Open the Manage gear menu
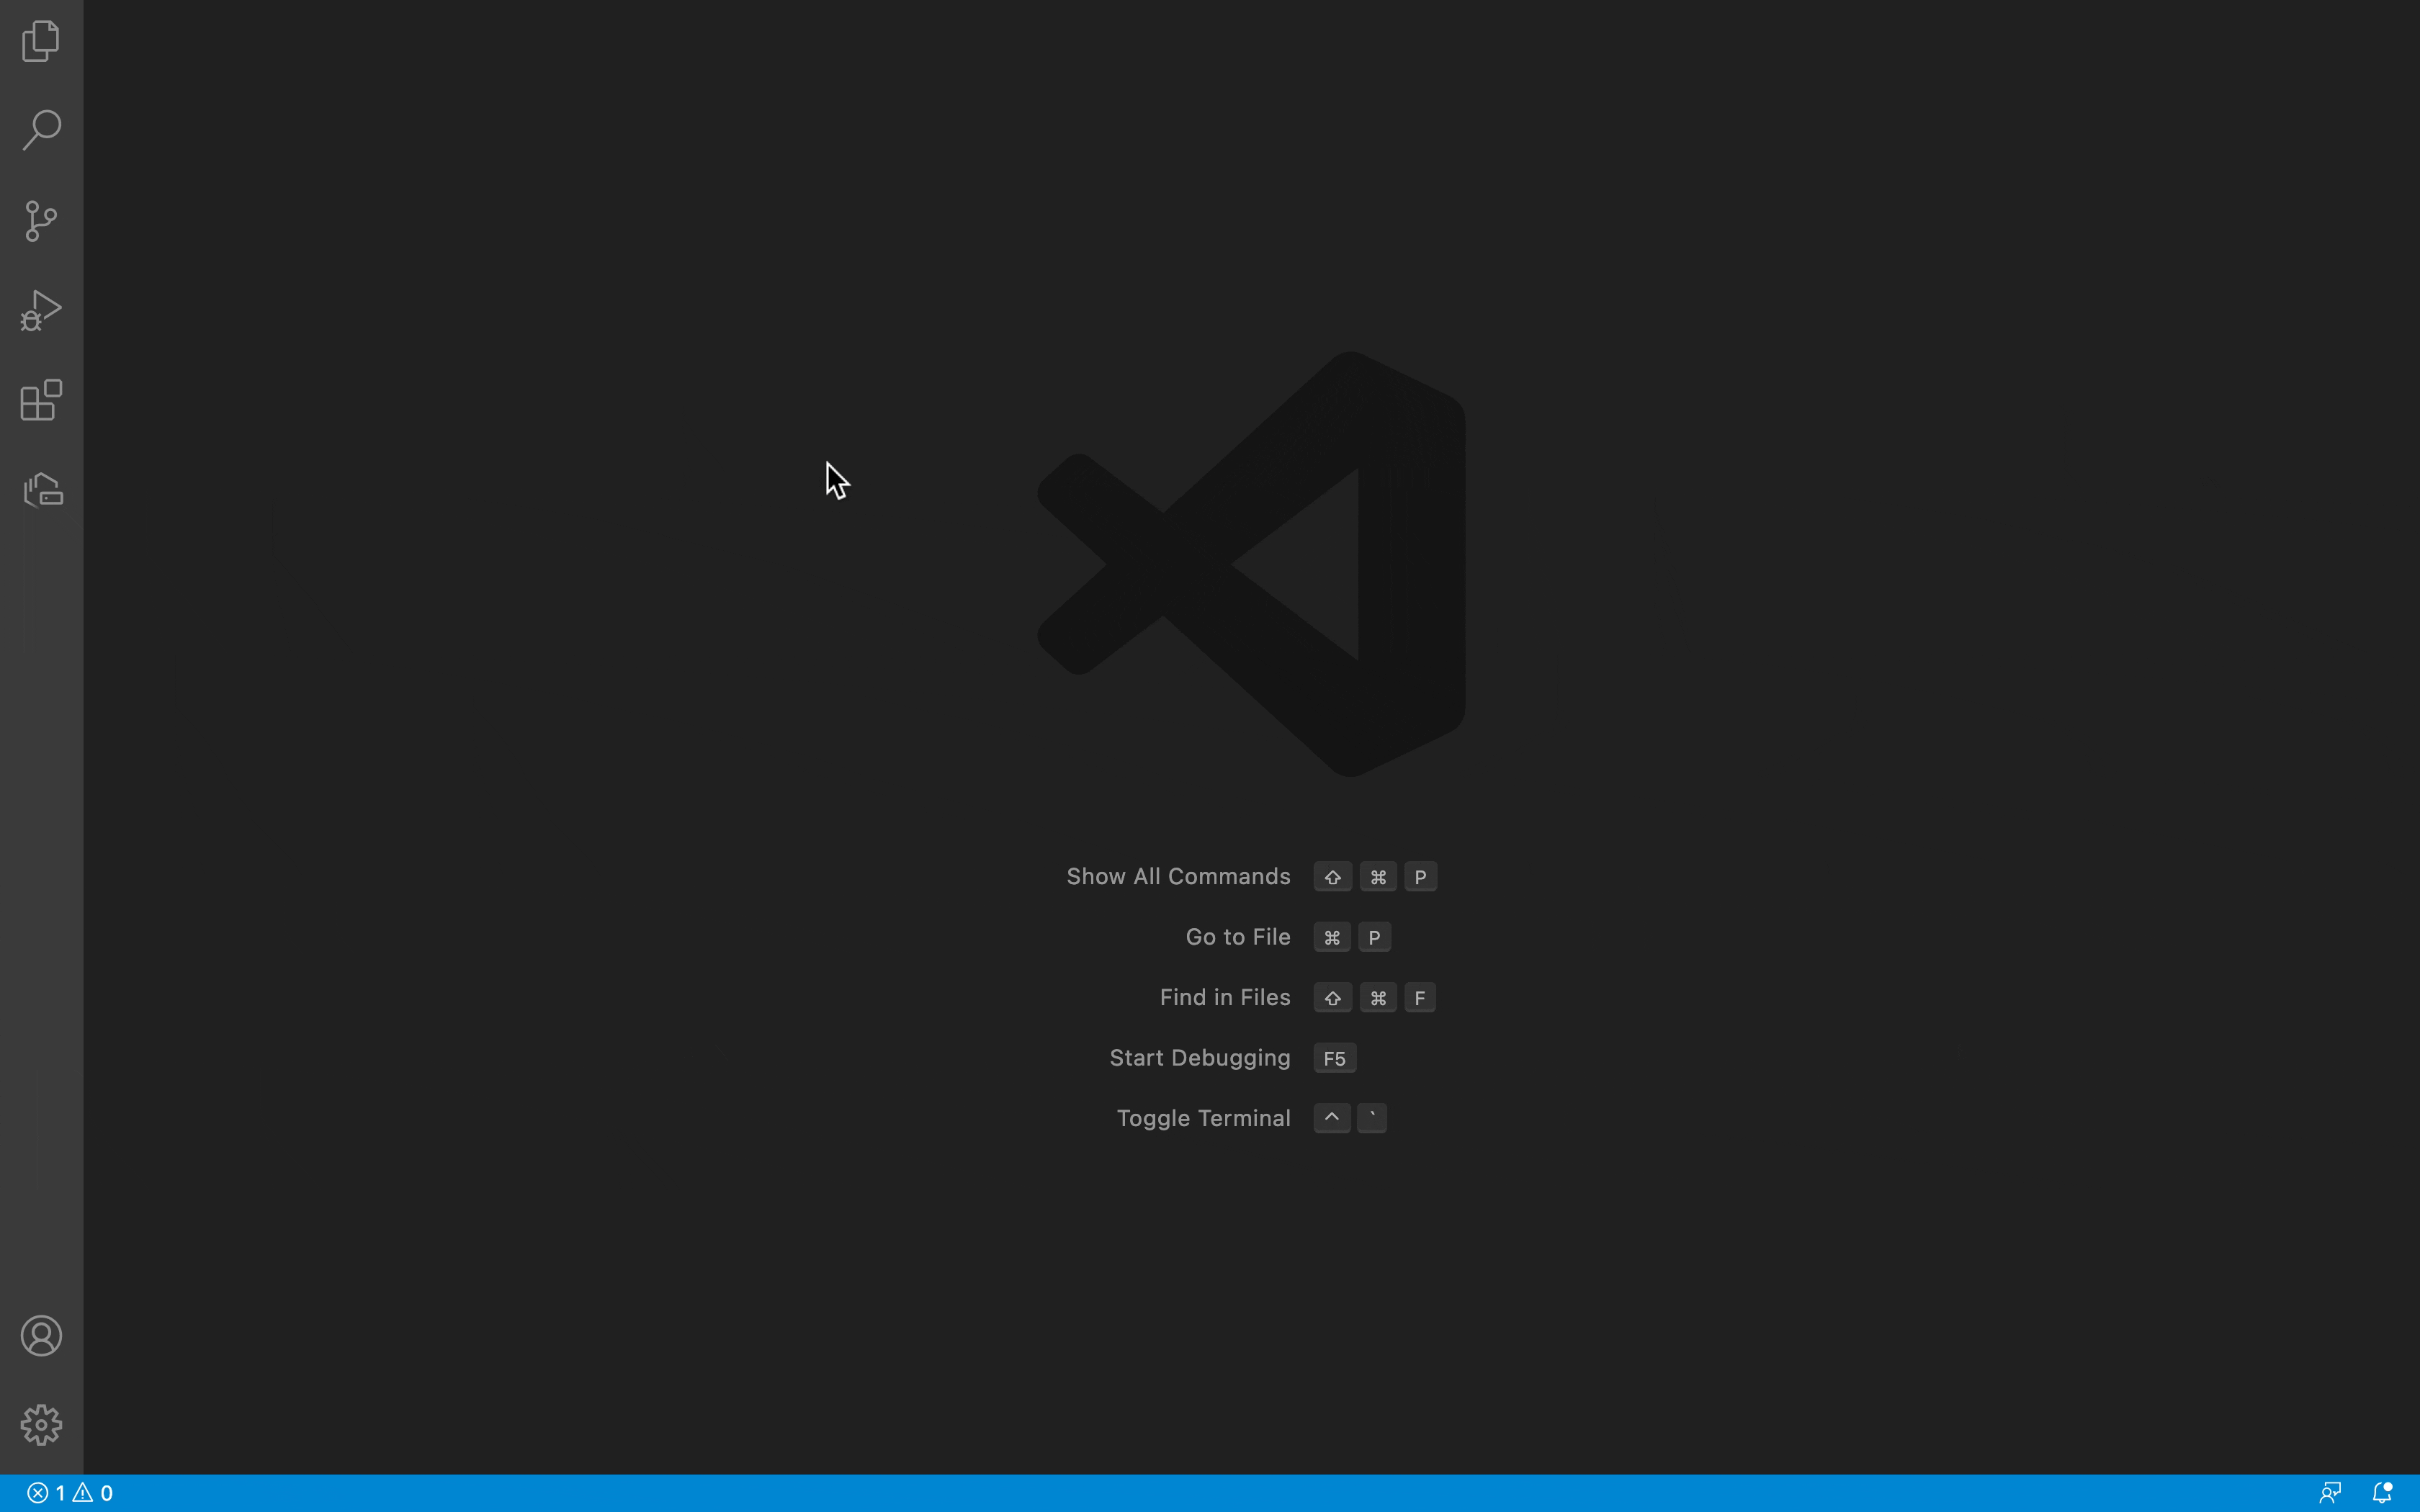 click(x=41, y=1424)
